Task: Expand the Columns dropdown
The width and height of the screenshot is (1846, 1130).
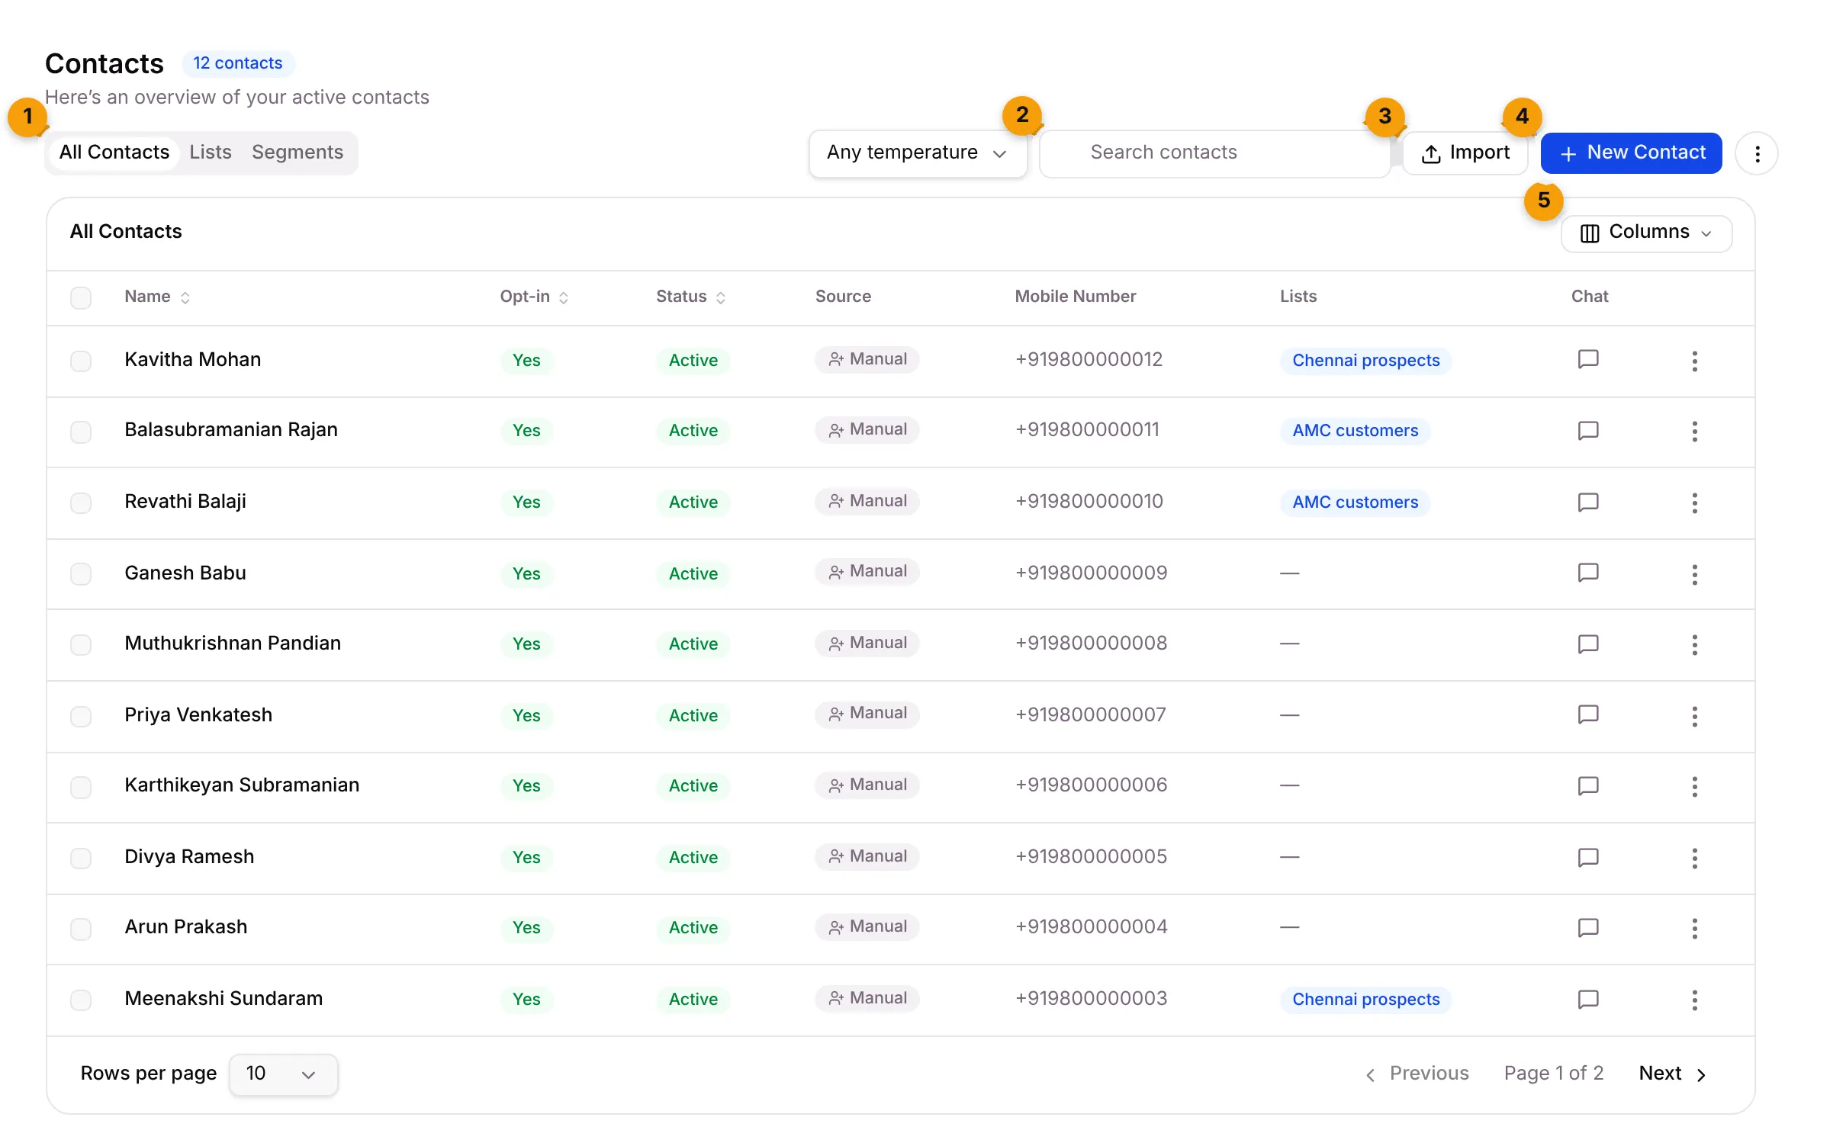Action: pos(1646,233)
